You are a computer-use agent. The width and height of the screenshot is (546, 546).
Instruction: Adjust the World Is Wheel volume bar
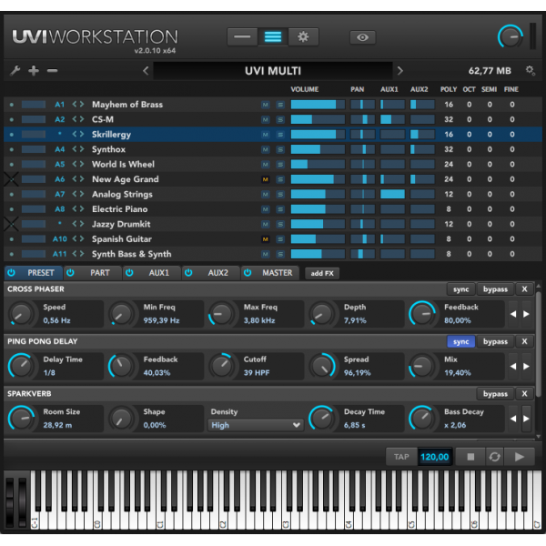tap(318, 164)
